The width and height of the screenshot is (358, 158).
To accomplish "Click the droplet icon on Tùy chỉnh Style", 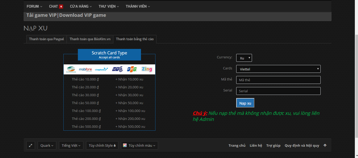I will click(x=115, y=145).
